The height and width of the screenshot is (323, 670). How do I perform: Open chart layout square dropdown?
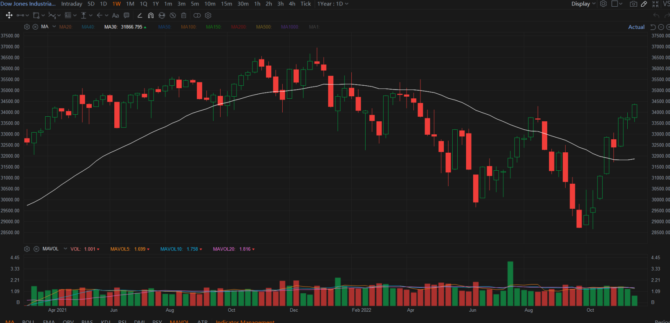(617, 4)
